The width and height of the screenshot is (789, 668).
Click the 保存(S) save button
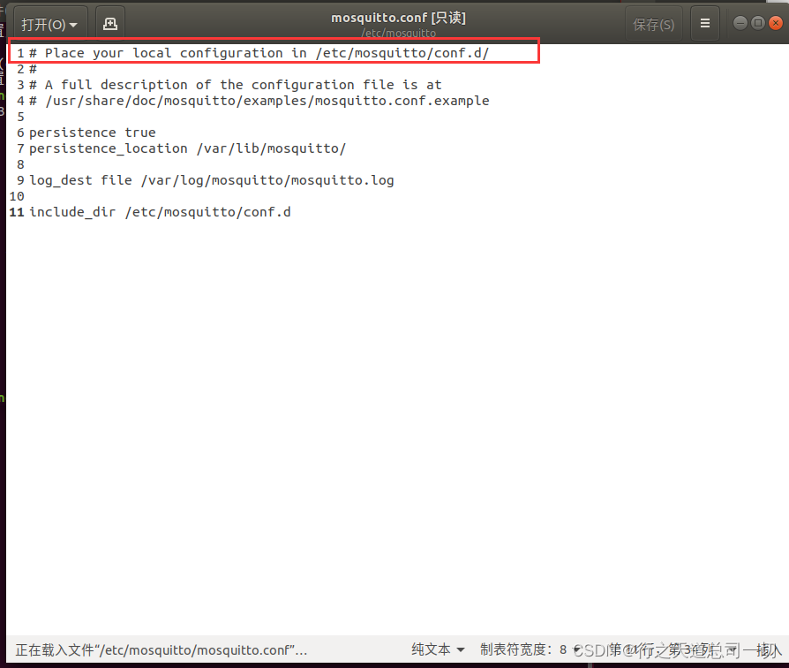point(653,24)
